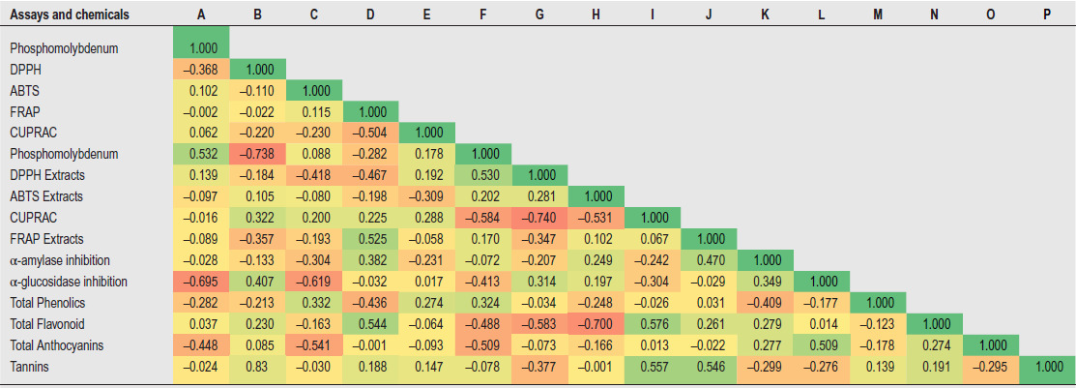Image resolution: width=1076 pixels, height=388 pixels.
Task: Click the cell with value 0.83
Action: point(257,367)
